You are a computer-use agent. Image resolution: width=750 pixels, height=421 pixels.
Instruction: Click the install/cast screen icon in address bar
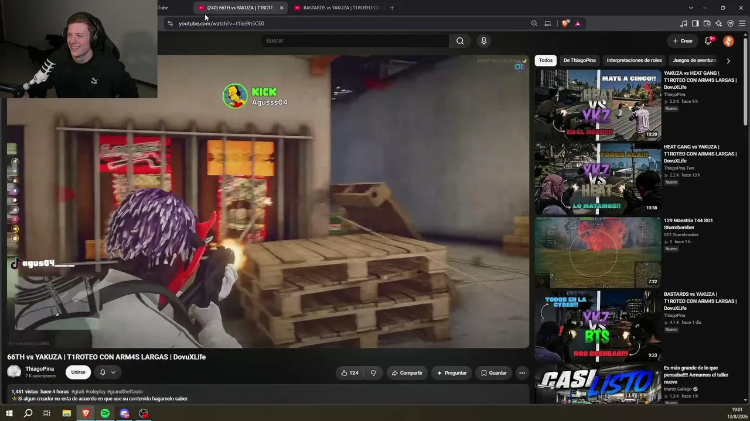[548, 23]
